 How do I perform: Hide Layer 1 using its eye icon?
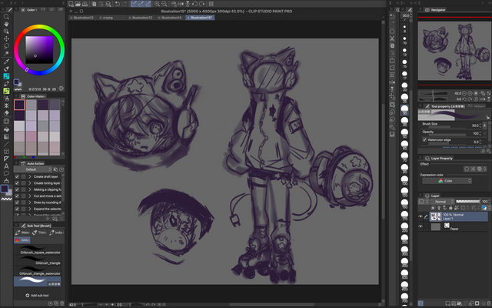click(421, 216)
